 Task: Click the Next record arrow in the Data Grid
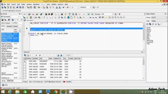pyautogui.click(x=36, y=55)
